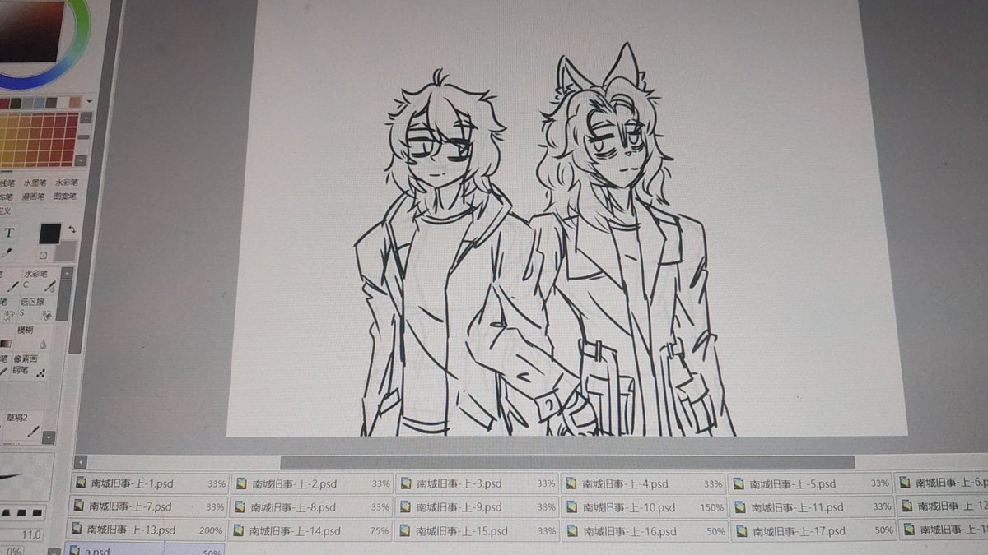Image resolution: width=988 pixels, height=555 pixels.
Task: Switch to the 南城旧事-上-13.psd tab
Action: click(x=146, y=530)
